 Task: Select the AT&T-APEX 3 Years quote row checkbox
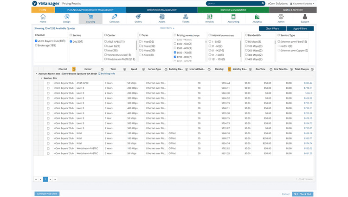coord(48,83)
